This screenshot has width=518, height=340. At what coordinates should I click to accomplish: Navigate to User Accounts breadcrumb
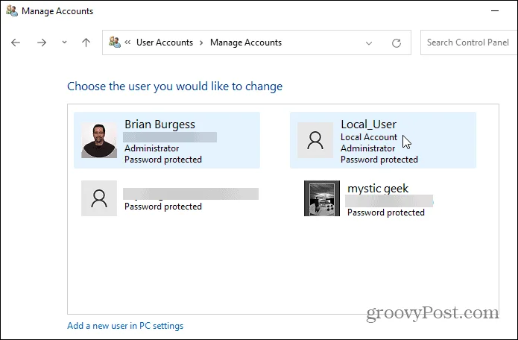(165, 42)
